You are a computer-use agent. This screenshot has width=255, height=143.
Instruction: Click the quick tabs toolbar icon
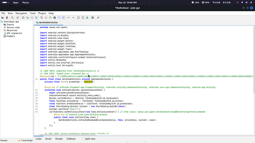[x=36, y=18]
